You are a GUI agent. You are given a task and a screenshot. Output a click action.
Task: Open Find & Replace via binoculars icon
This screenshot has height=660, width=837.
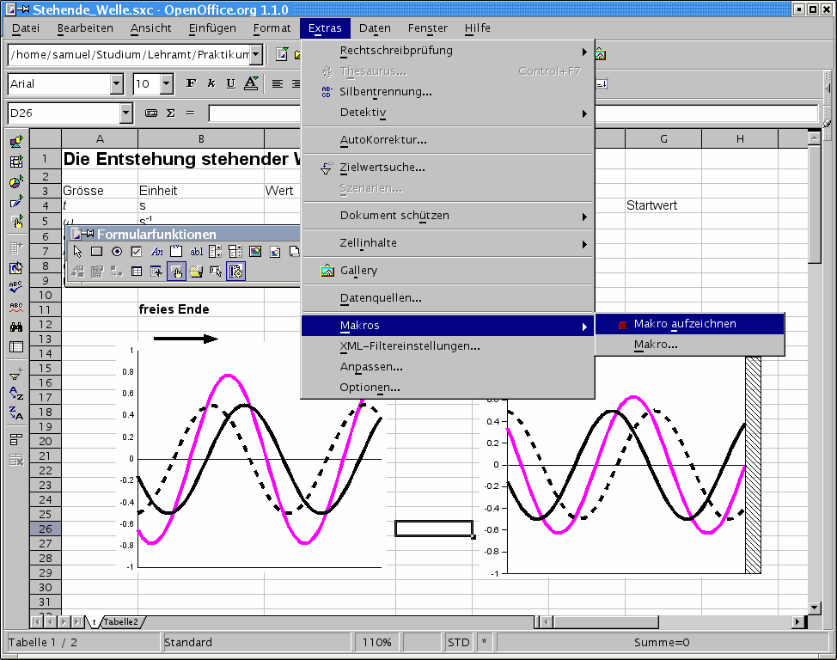pos(16,327)
